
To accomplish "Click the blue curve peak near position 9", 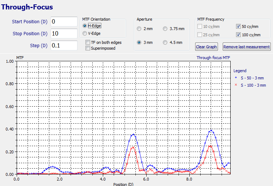I will point(211,131).
